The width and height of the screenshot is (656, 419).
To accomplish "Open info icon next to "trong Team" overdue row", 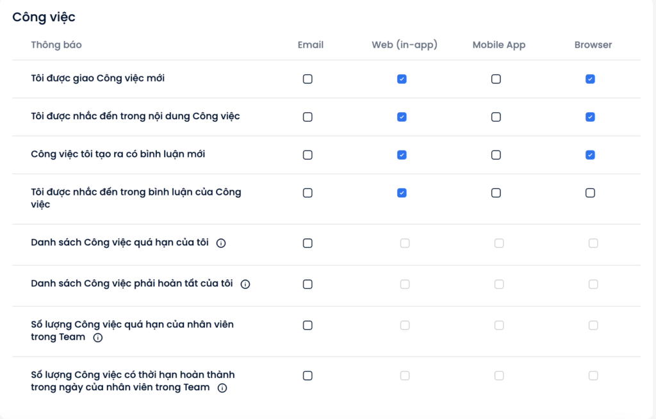I will coord(97,338).
